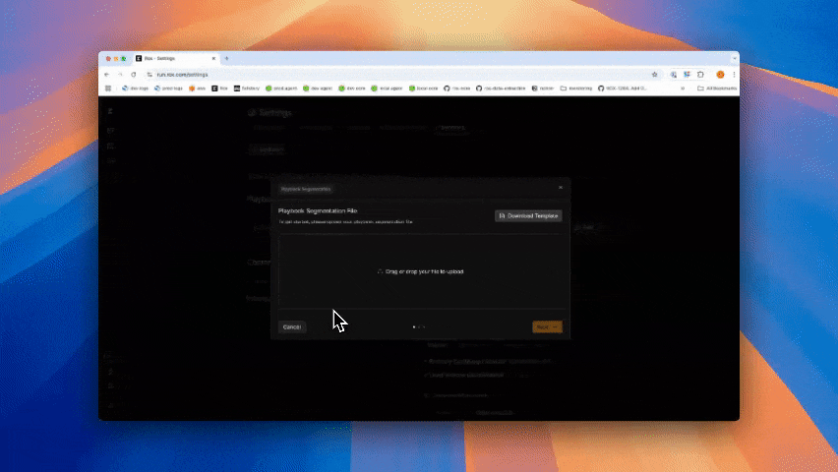This screenshot has height=472, width=838.
Task: Expand the All Bookmarks folder
Action: coord(714,88)
